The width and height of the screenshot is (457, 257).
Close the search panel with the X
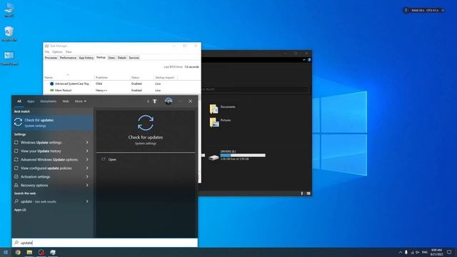click(191, 101)
